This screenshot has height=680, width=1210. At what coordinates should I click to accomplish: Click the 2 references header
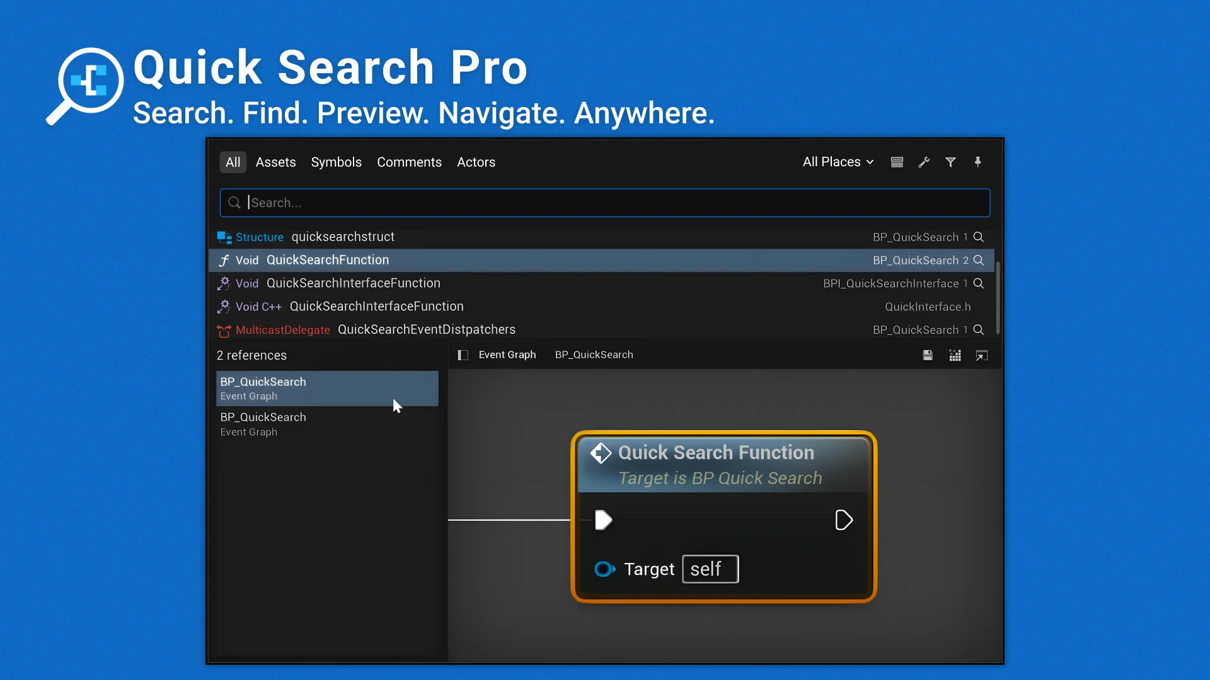(x=251, y=356)
